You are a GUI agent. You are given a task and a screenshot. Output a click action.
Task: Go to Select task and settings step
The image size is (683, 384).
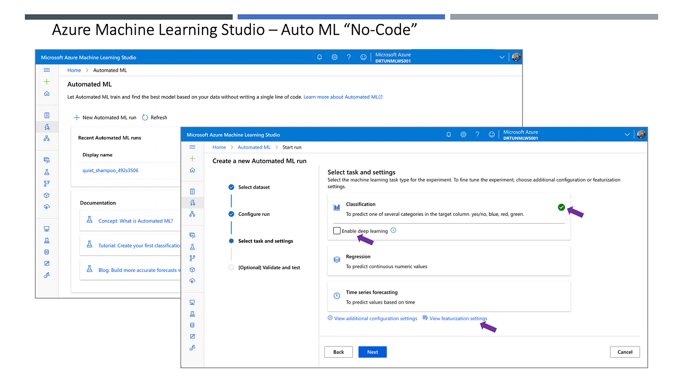pos(261,241)
